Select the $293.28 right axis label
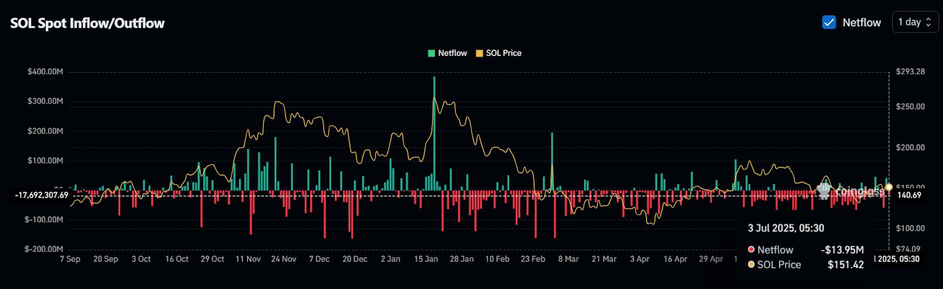The image size is (943, 289). tap(911, 71)
